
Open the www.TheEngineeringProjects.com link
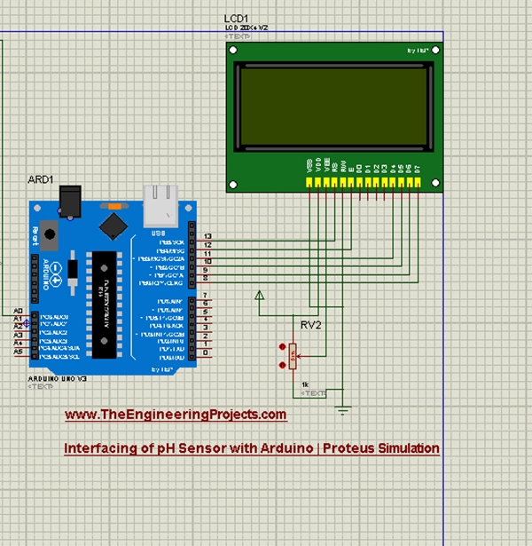pos(176,415)
